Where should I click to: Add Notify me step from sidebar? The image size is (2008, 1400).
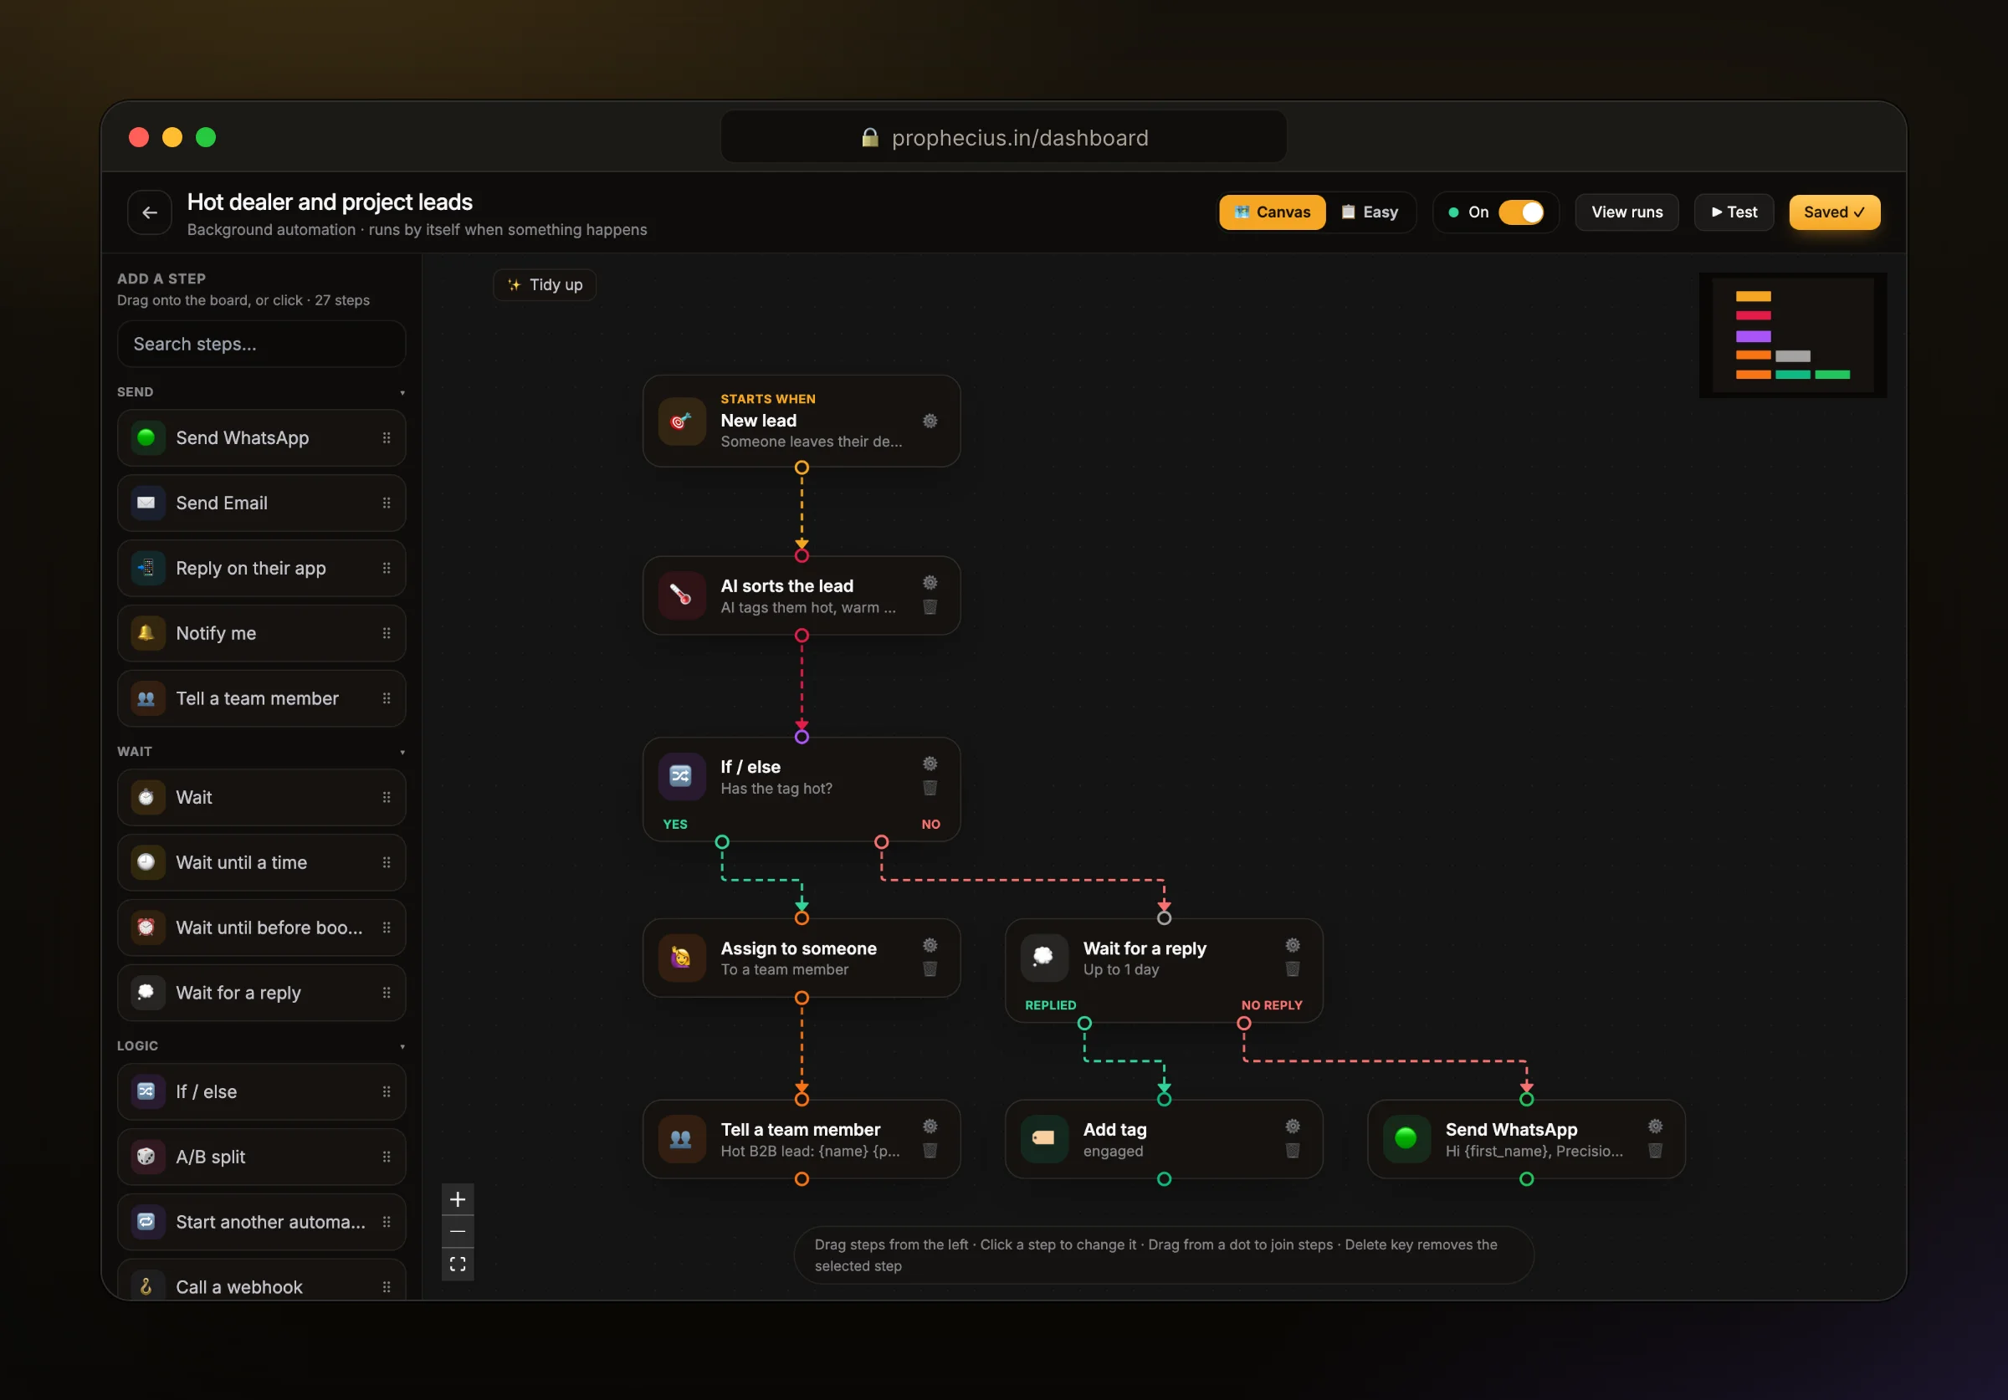pyautogui.click(x=262, y=633)
